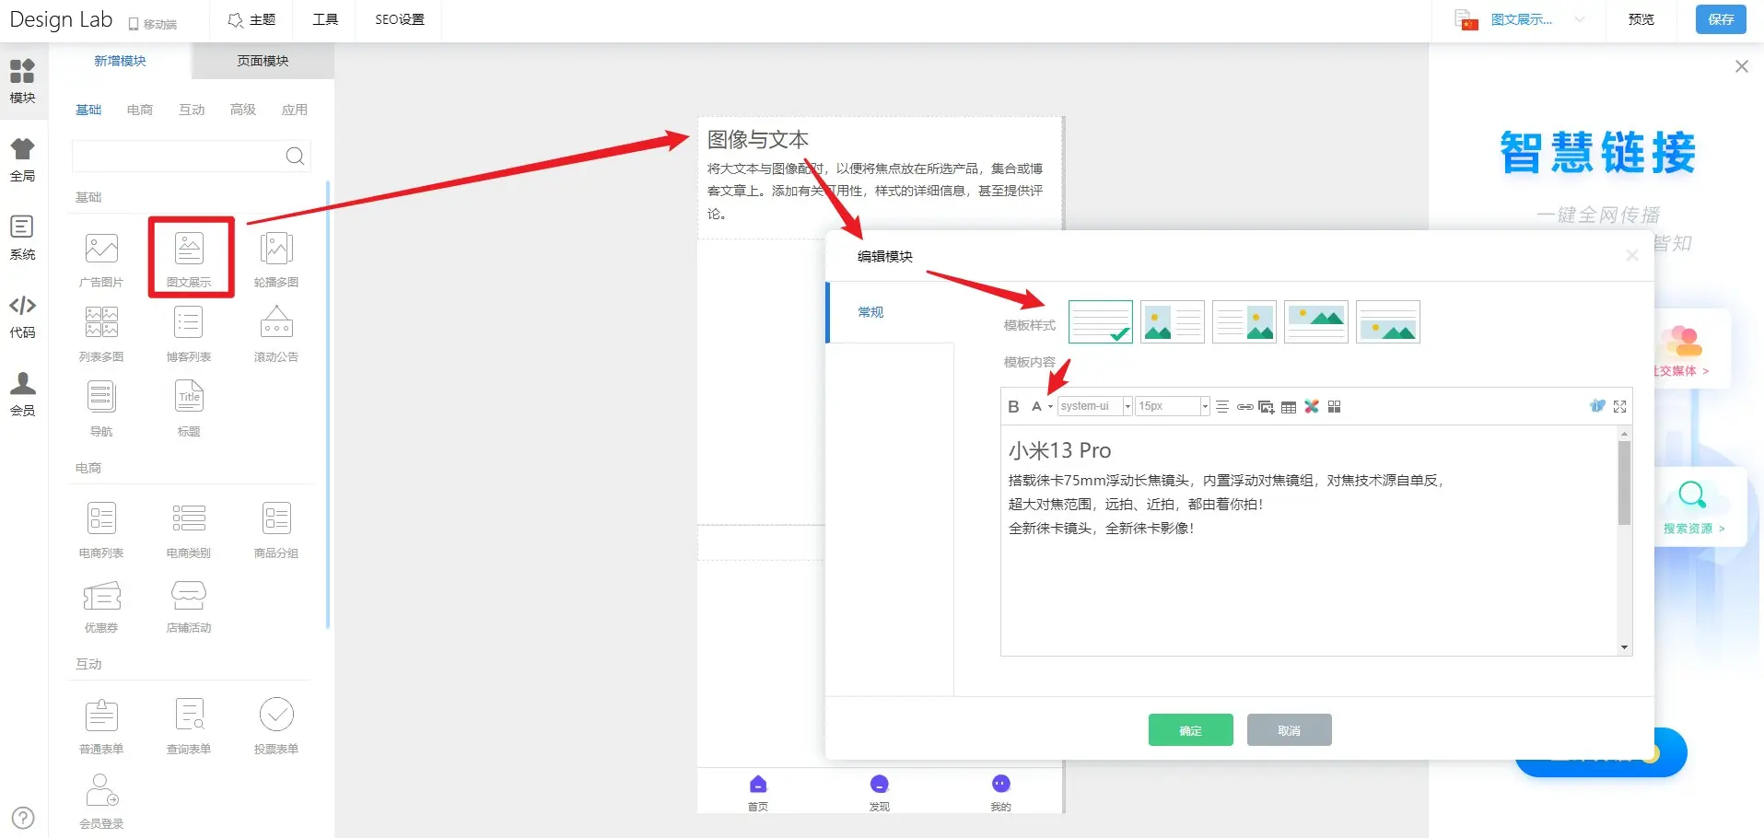Click the insert link icon in editor
This screenshot has width=1764, height=838.
(1244, 406)
